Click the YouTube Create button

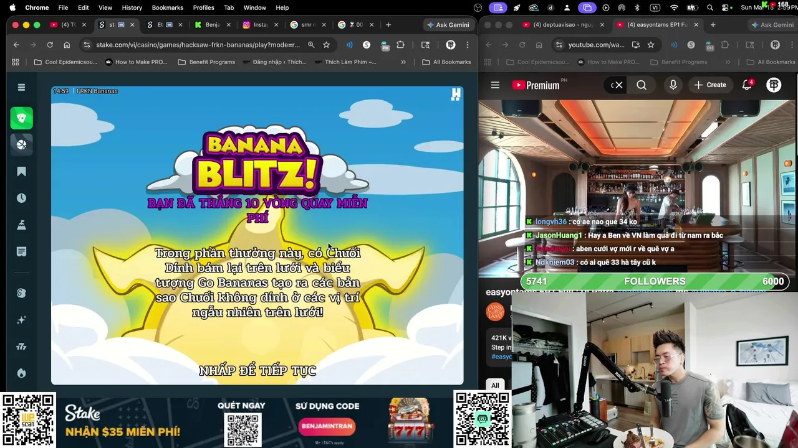[710, 85]
